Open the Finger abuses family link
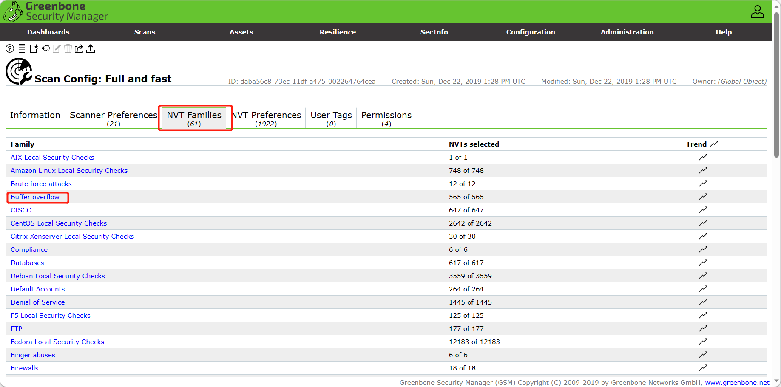This screenshot has width=781, height=387. click(33, 355)
